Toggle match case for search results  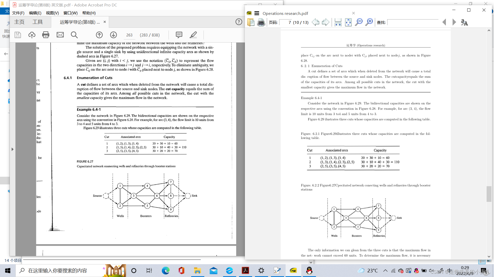tap(465, 23)
